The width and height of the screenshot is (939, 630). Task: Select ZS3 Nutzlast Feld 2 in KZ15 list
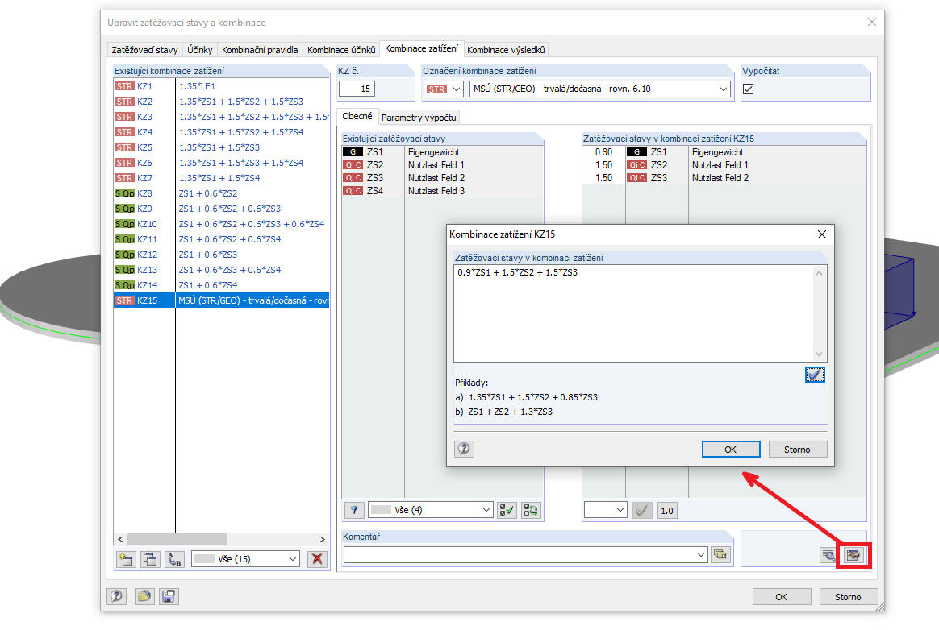coord(724,178)
